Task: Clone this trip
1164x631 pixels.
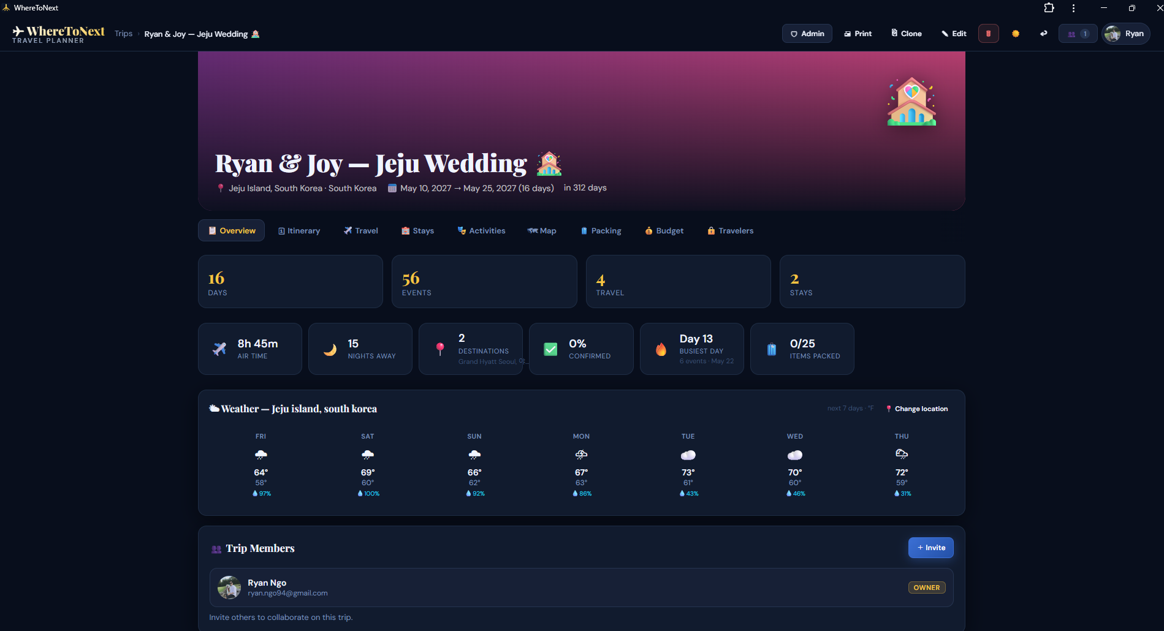Action: [907, 34]
